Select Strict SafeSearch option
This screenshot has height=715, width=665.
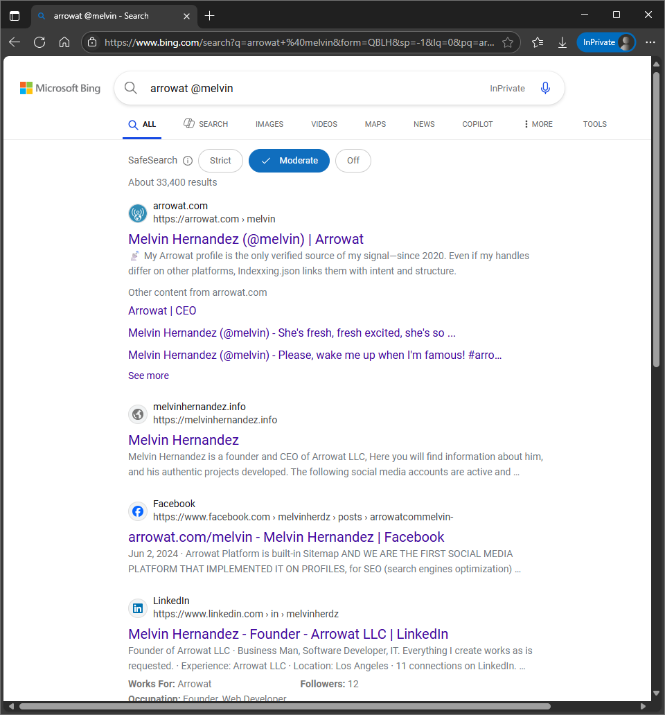pyautogui.click(x=220, y=161)
